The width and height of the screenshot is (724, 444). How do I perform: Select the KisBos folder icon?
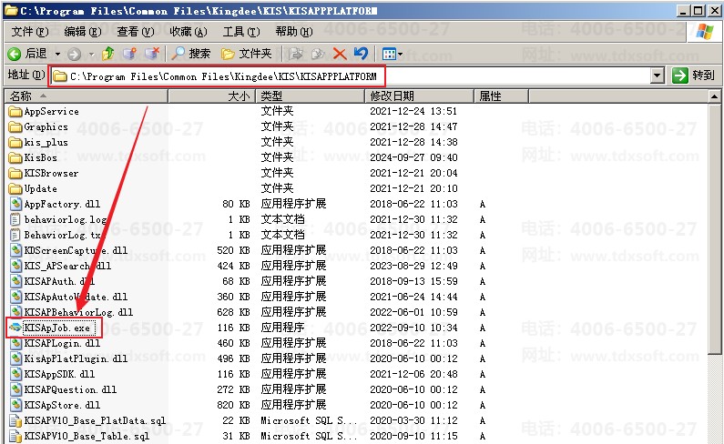coord(15,157)
